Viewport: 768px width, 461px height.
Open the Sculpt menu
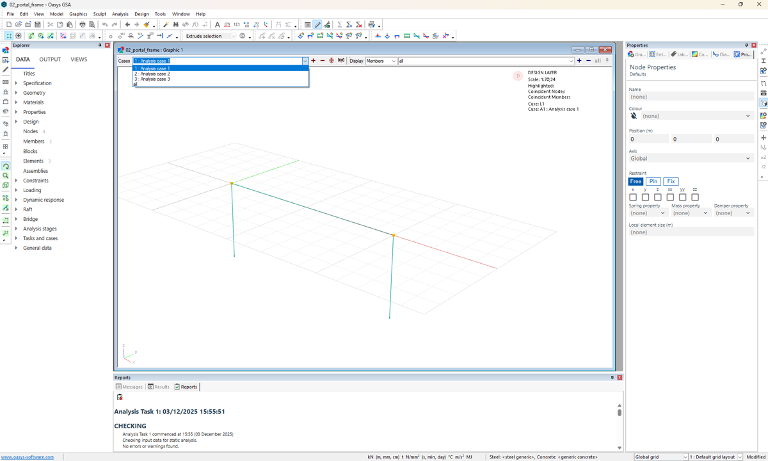tap(100, 13)
